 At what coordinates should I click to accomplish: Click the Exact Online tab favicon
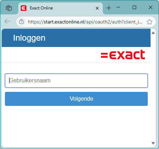[x=24, y=8]
